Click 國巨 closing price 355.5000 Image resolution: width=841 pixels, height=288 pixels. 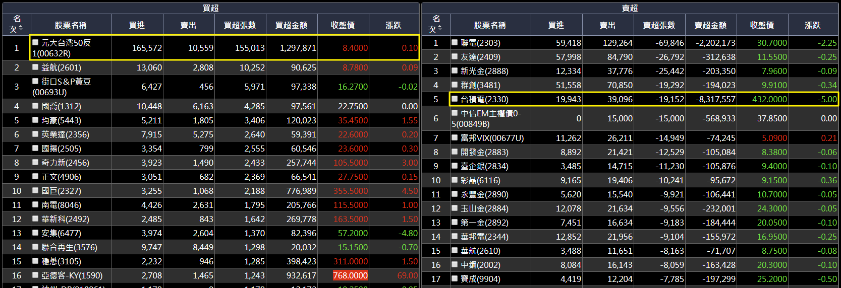coord(350,191)
